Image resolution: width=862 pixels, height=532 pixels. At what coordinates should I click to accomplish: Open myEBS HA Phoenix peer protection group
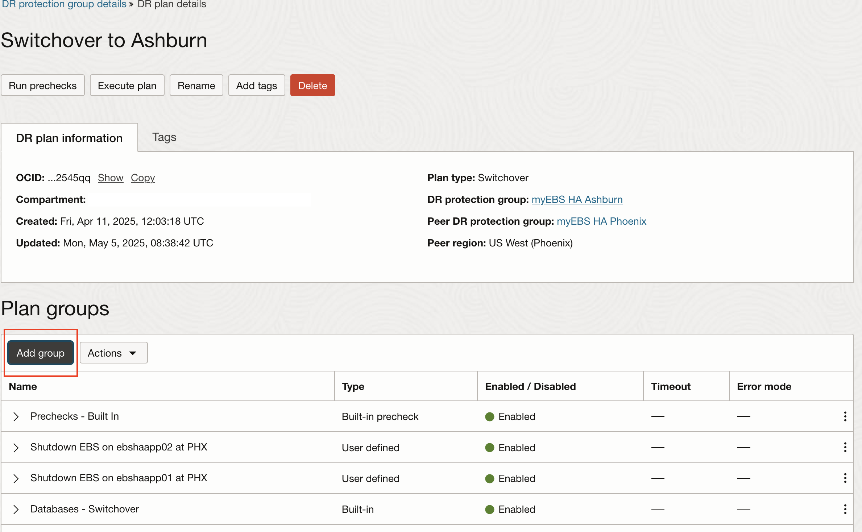601,221
